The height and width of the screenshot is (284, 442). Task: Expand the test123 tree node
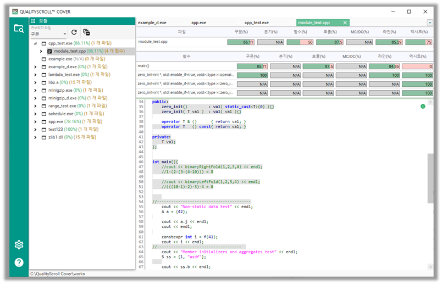pos(35,130)
